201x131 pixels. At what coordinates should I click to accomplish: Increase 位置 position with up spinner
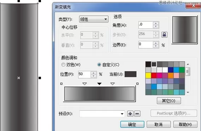click(x=94, y=73)
